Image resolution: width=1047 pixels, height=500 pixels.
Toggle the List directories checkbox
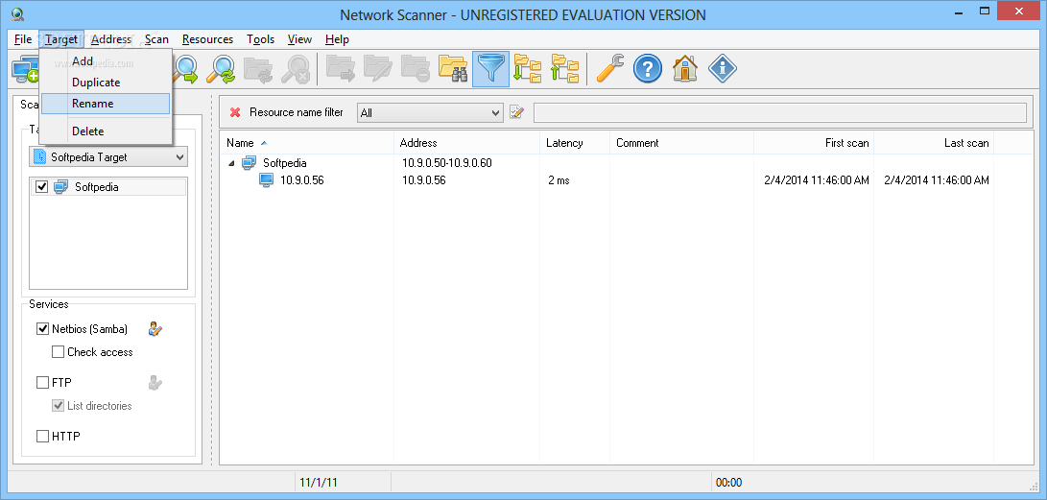[59, 405]
